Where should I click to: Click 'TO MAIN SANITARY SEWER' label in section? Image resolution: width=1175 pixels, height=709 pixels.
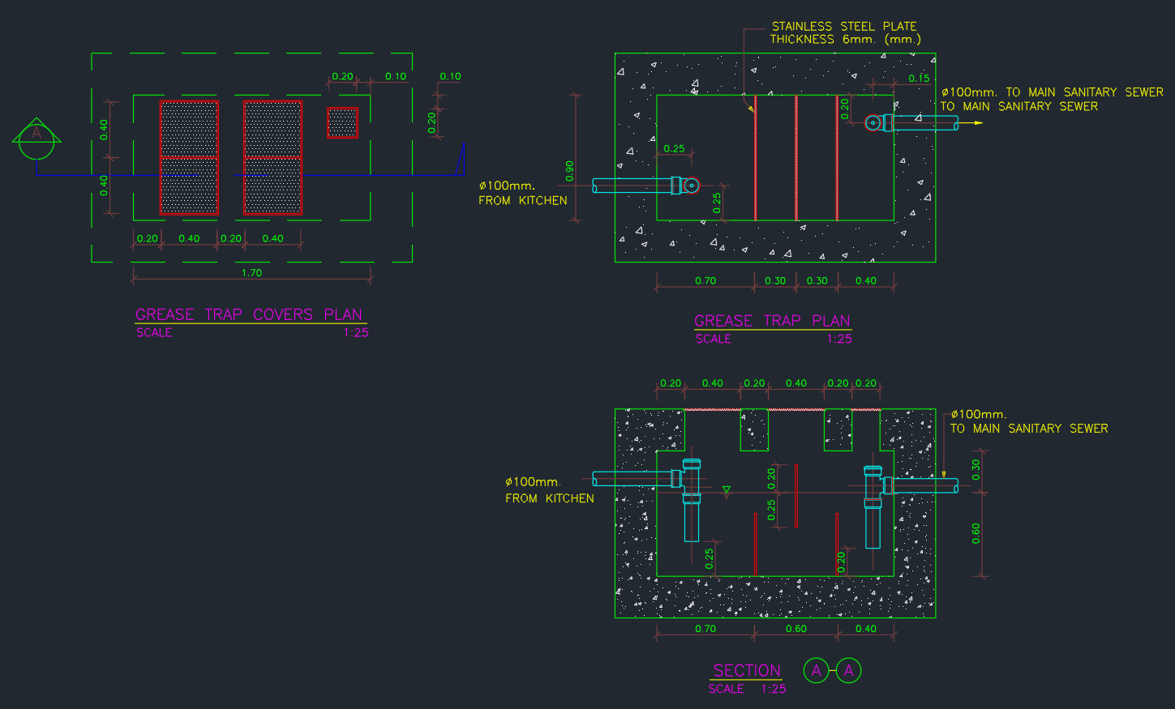(x=1029, y=429)
